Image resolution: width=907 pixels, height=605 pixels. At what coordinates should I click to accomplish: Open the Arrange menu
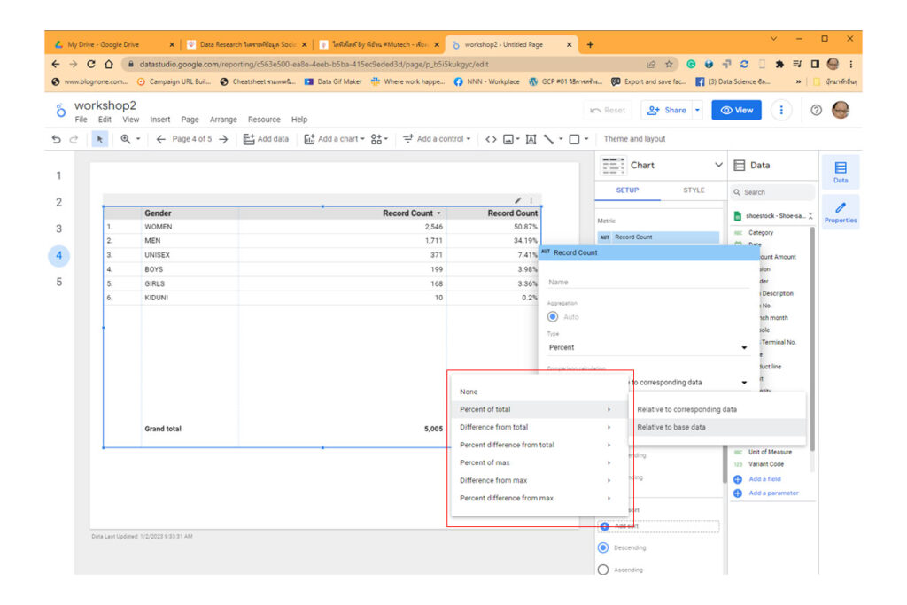tap(223, 120)
